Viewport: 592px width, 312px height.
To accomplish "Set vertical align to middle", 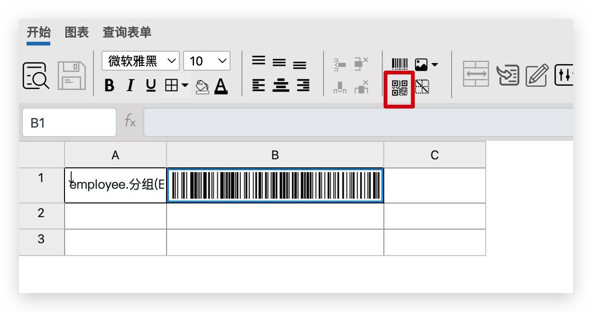I will tap(279, 63).
